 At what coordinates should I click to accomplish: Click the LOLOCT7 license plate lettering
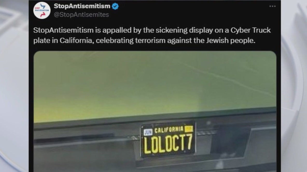(x=168, y=144)
